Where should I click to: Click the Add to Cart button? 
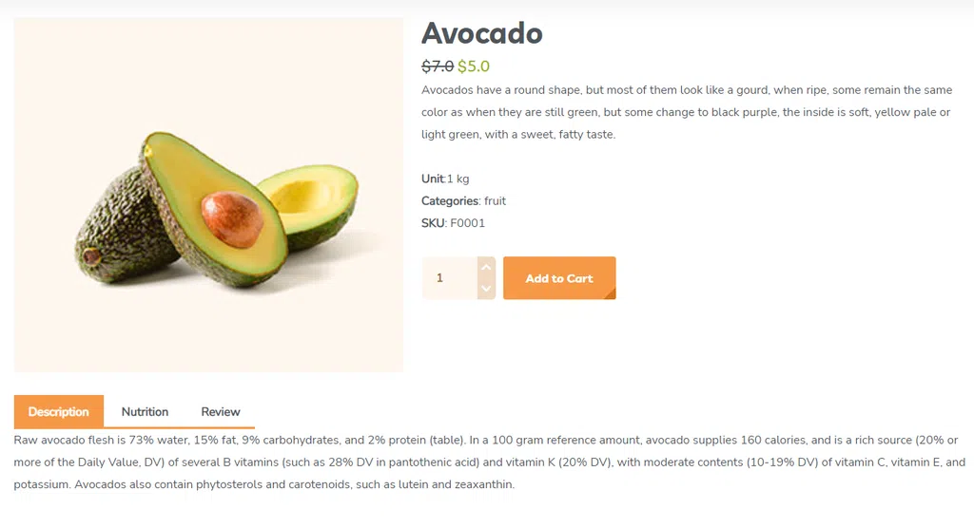coord(559,278)
